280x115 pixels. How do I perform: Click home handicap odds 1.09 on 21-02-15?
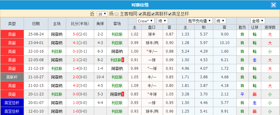coord(135,86)
